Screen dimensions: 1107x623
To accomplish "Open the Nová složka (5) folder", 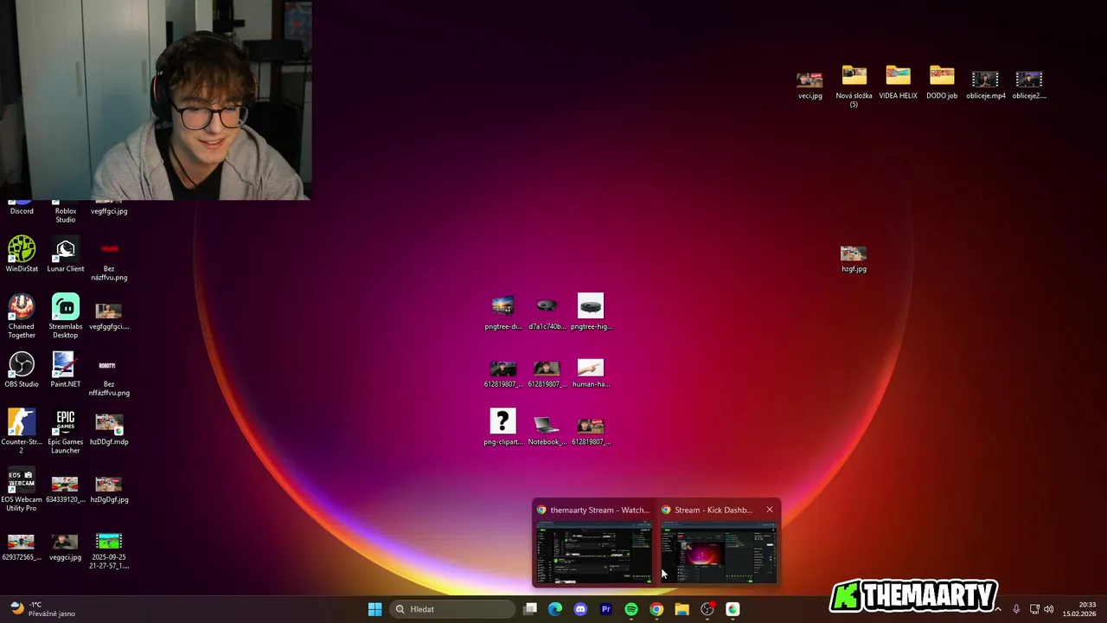I will pyautogui.click(x=854, y=87).
